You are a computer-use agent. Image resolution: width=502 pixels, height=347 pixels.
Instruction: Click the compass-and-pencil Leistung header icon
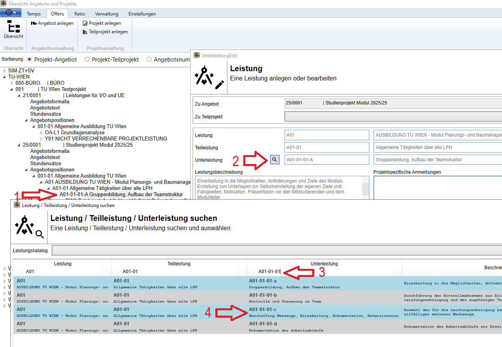(x=209, y=77)
